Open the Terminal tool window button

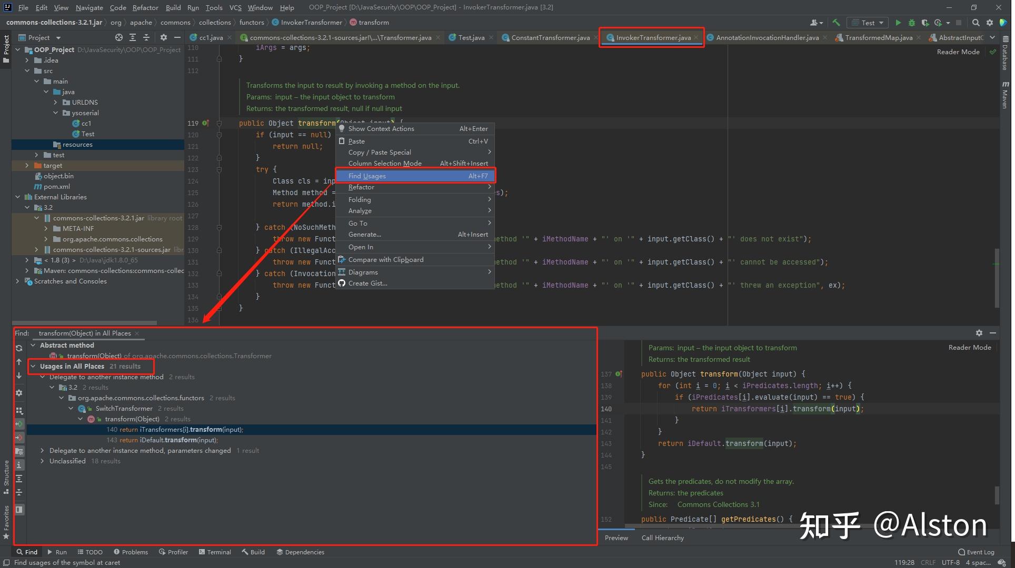pos(215,552)
